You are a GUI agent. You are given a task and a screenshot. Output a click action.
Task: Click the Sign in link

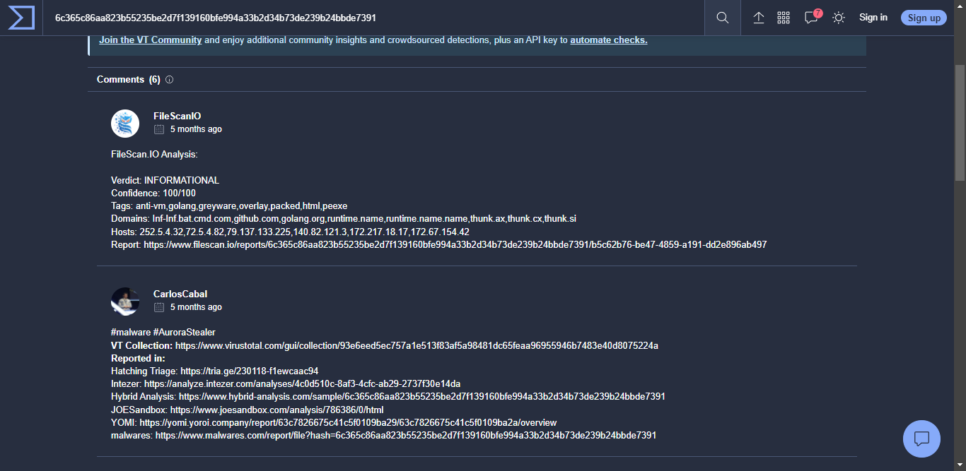coord(873,18)
